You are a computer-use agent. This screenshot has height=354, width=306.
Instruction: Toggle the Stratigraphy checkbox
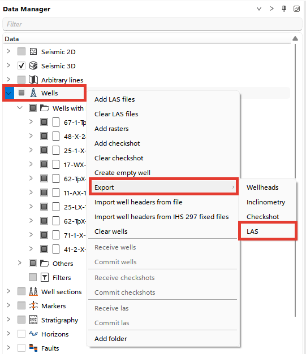coord(21,320)
